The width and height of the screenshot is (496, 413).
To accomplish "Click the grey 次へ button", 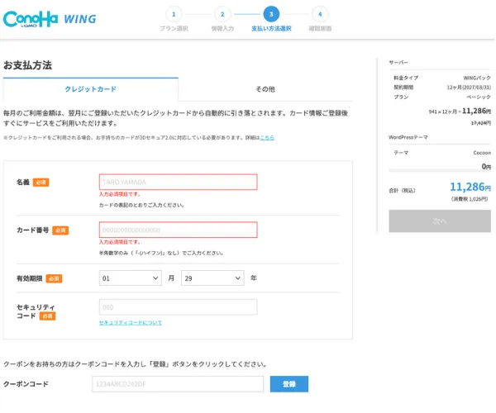I will (x=440, y=221).
